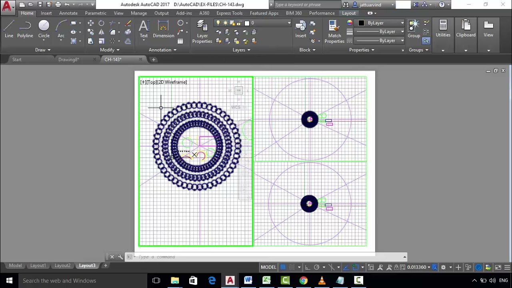
Task: Toggle grid display in status bar
Action: point(283,267)
